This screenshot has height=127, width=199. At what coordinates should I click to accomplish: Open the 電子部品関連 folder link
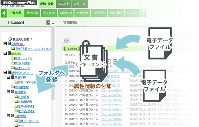pyautogui.click(x=26, y=111)
